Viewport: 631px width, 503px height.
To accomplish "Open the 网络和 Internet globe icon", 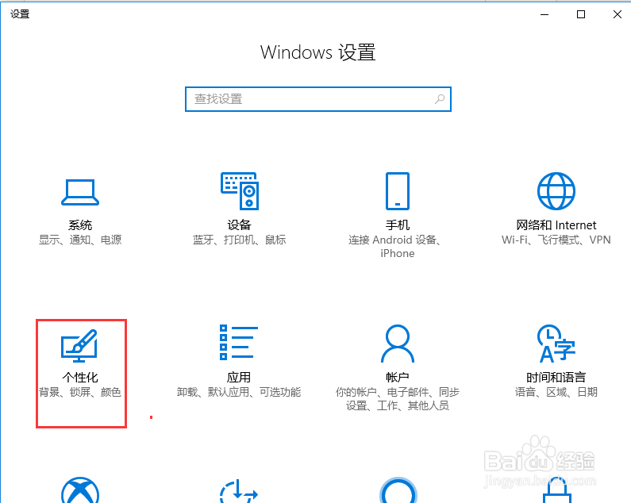I will coord(556,191).
